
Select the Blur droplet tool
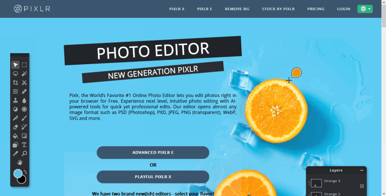pos(24,100)
